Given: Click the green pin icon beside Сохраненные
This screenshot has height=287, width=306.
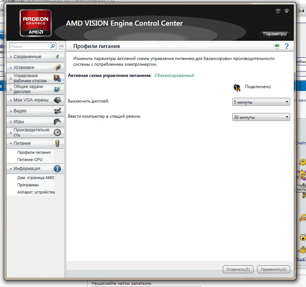Looking at the screenshot, I should coord(57,57).
